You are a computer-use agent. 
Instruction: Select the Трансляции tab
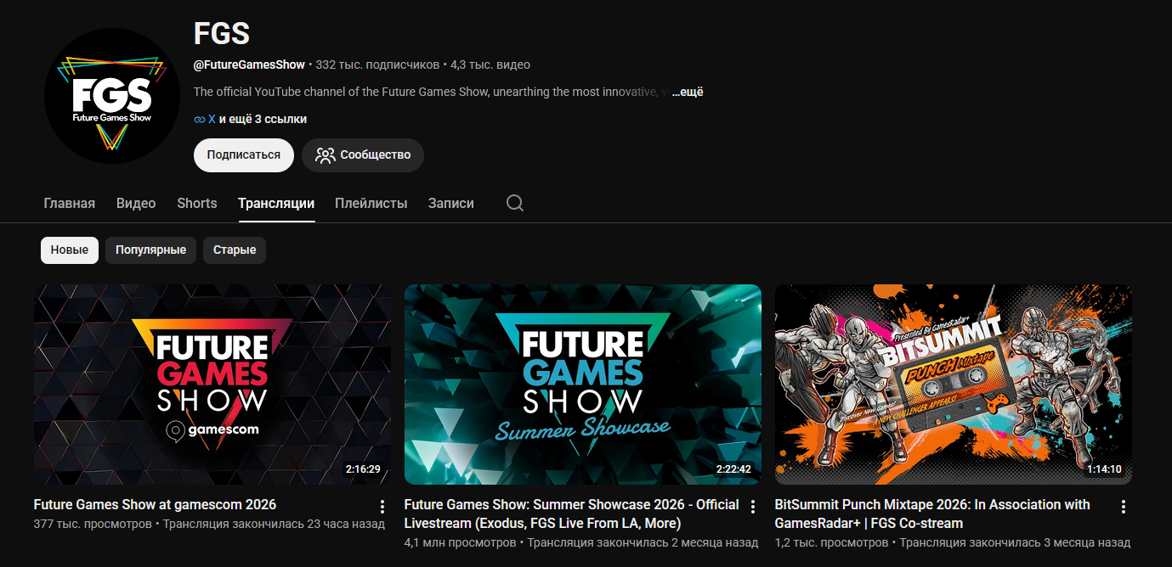[276, 204]
